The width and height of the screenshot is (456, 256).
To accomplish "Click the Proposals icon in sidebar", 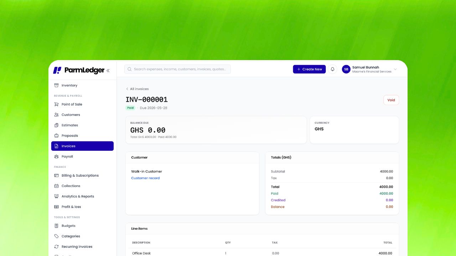I will 56,135.
